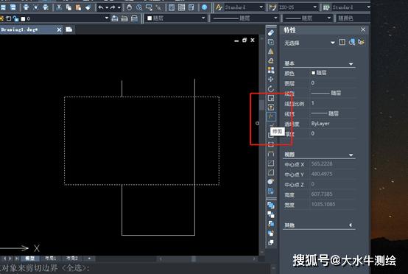The width and height of the screenshot is (408, 274).
Task: Select the Chamfer tool
Action: [x=271, y=164]
